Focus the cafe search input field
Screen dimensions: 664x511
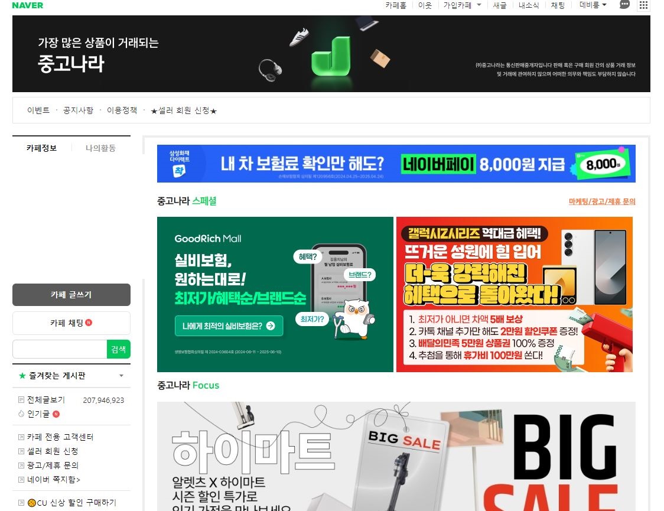pos(60,349)
